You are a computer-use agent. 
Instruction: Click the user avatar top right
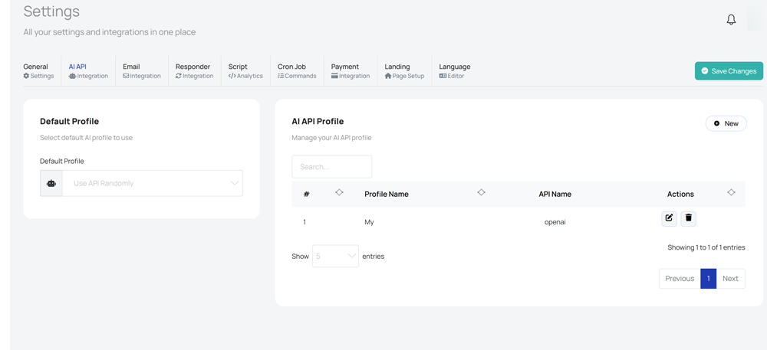[756, 20]
